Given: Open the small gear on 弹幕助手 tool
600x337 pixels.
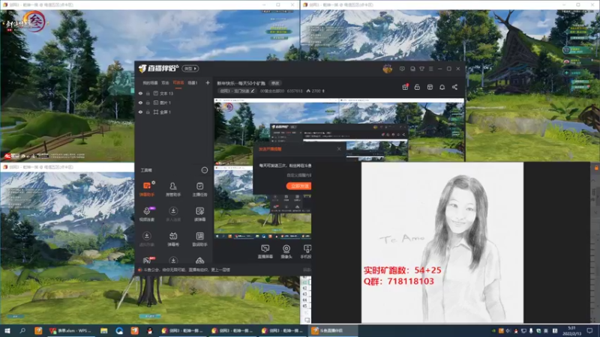Looking at the screenshot, I should 154,183.
